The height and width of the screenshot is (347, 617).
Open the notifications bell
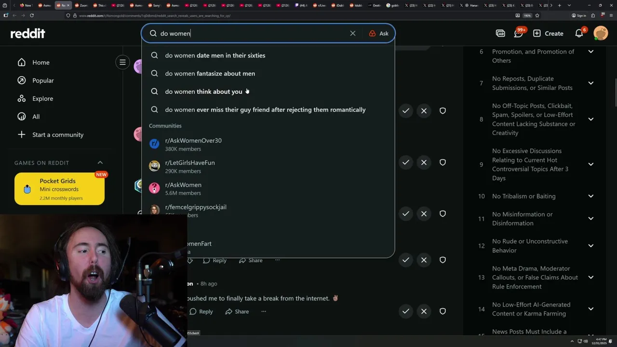click(579, 33)
